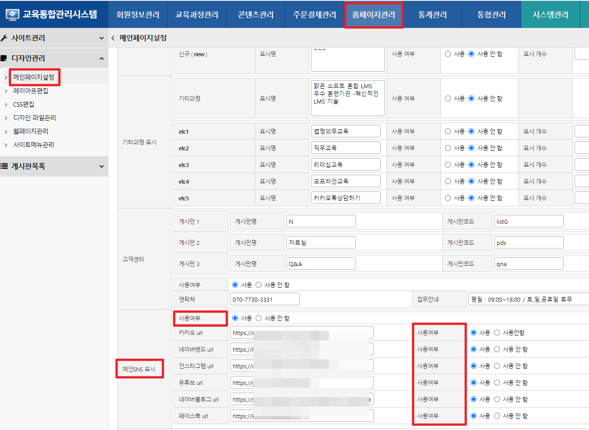Open 레이아웃편집 in the sidebar
This screenshot has width=589, height=430.
point(31,91)
